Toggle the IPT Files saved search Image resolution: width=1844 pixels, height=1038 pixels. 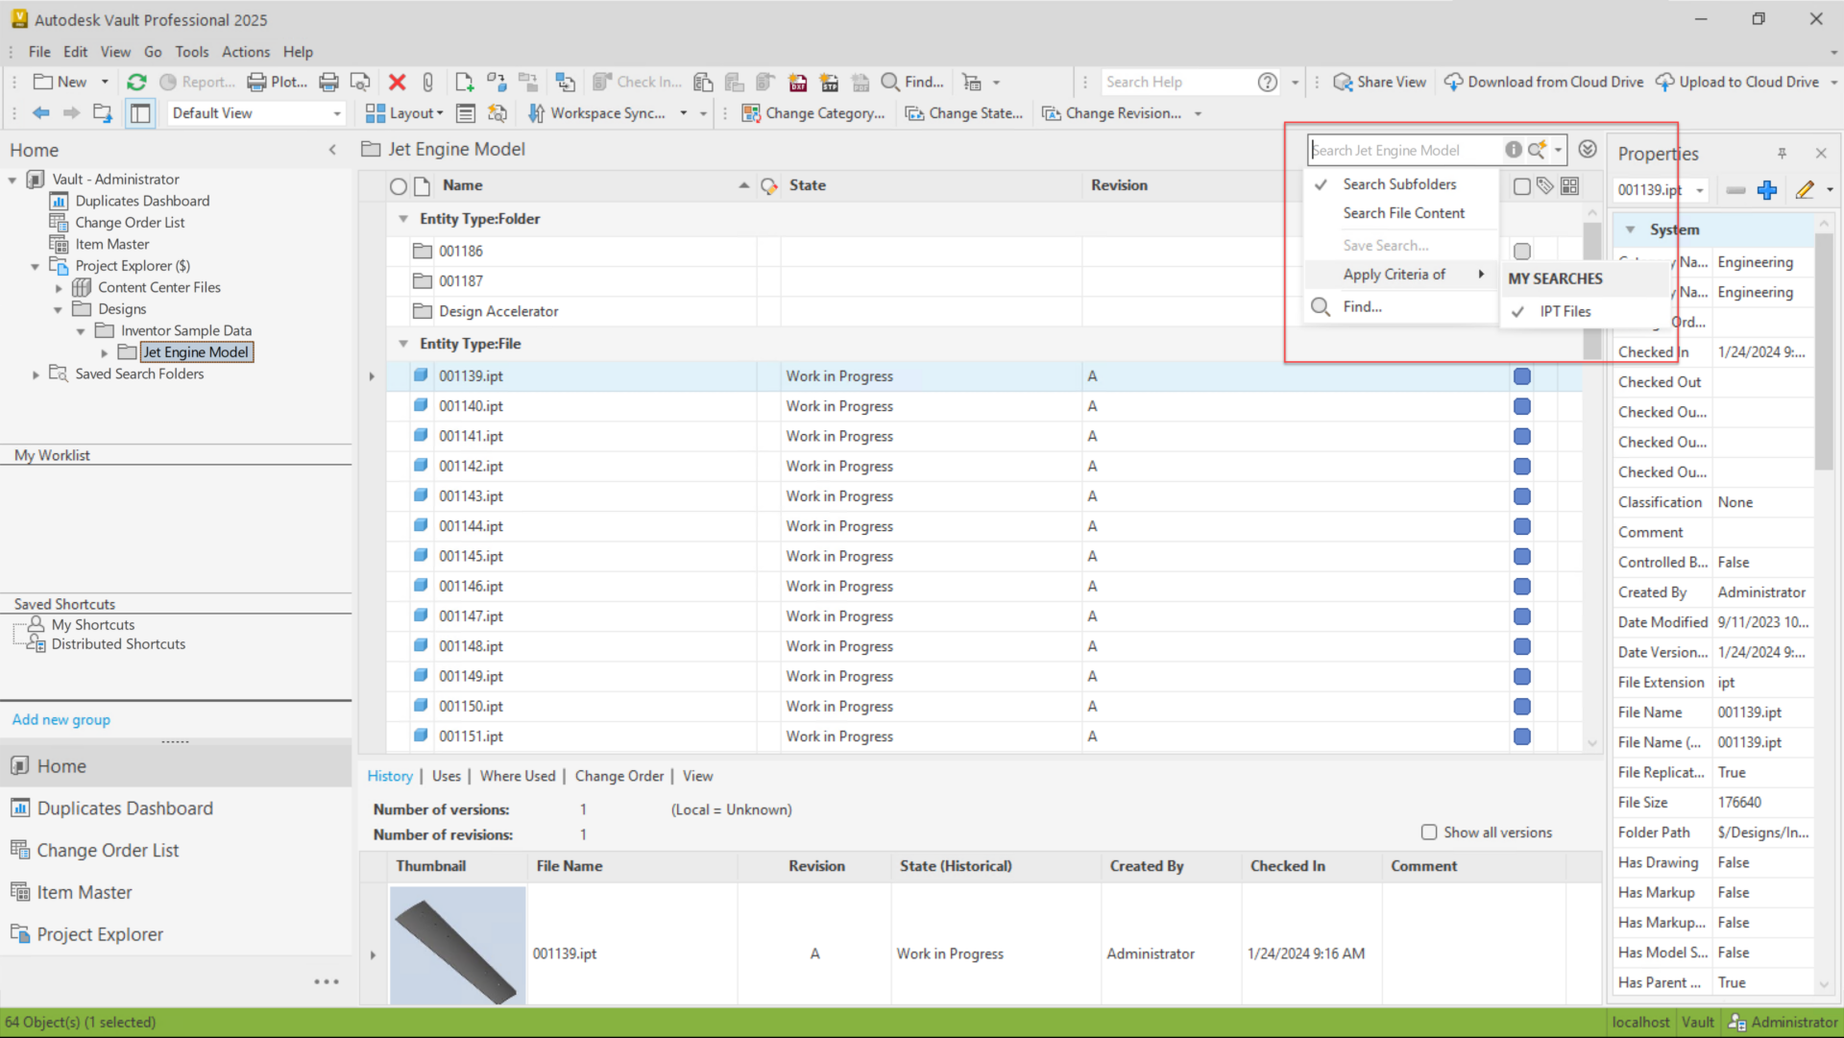1565,312
